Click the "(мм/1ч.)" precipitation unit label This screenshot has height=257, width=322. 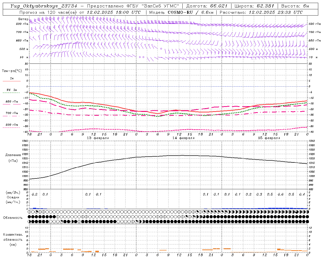point(13,202)
